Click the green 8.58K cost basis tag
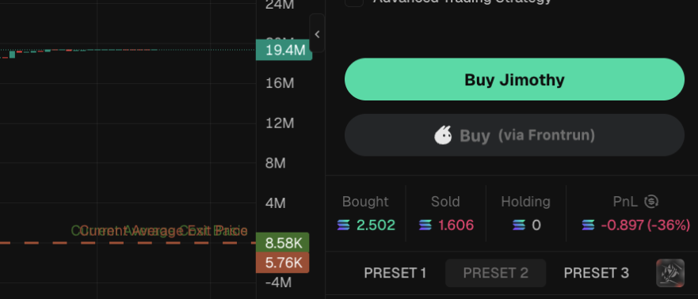Image resolution: width=698 pixels, height=299 pixels. 283,243
